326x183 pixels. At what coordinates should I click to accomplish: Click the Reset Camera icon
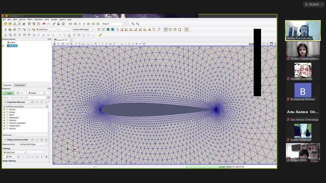(99, 29)
